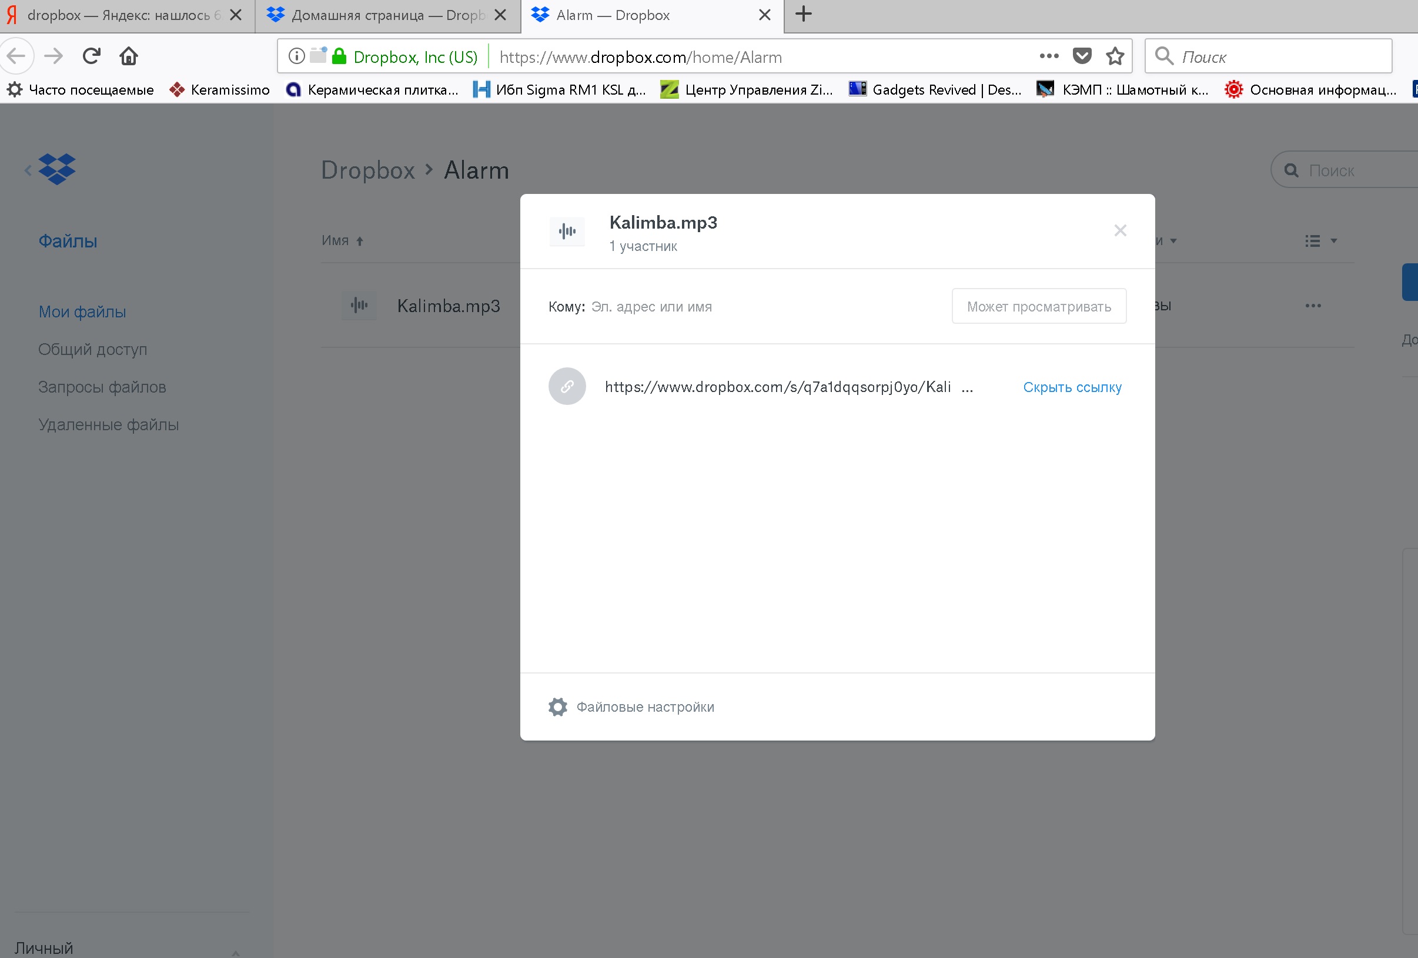Open the Может просматривать permission dropdown
Image resolution: width=1418 pixels, height=958 pixels.
pyautogui.click(x=1038, y=307)
